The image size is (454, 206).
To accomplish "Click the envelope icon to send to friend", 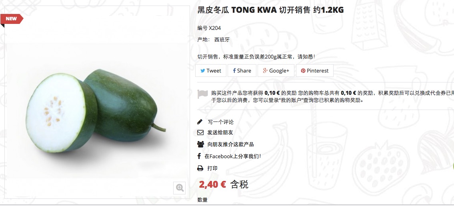I will (x=200, y=133).
